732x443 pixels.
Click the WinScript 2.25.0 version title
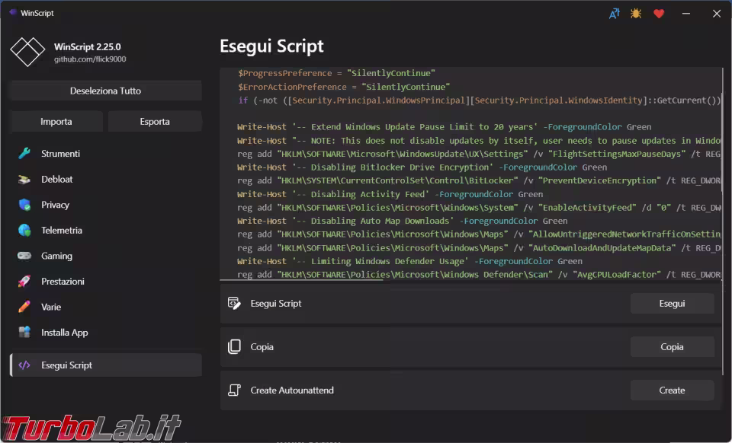87,46
